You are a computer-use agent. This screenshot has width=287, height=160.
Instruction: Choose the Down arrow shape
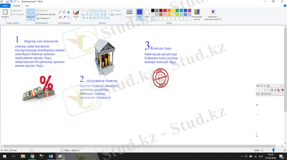[x=84, y=18]
